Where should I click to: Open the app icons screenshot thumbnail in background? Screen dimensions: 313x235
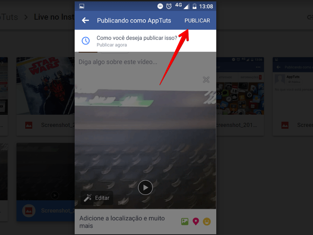pos(240,86)
